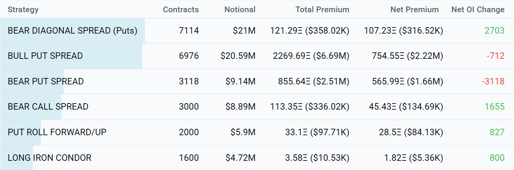Click the Net Premium column header
Image resolution: width=514 pixels, height=170 pixels.
414,10
